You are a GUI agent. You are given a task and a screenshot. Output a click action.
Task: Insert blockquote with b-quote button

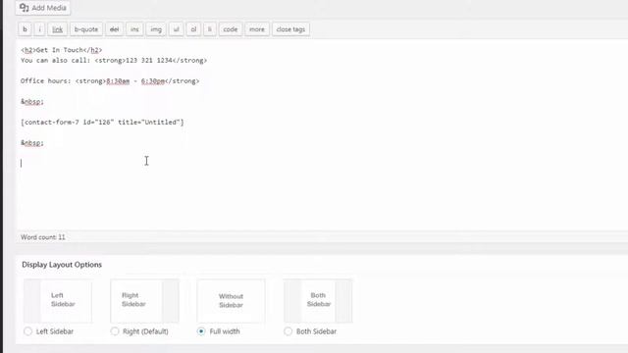[x=86, y=29]
